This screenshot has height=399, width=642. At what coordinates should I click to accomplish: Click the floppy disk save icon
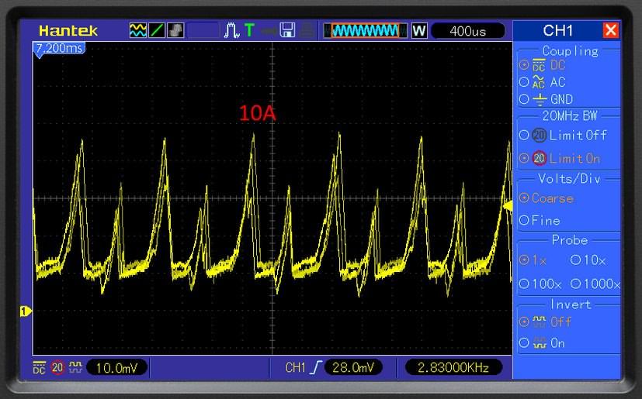pyautogui.click(x=287, y=30)
